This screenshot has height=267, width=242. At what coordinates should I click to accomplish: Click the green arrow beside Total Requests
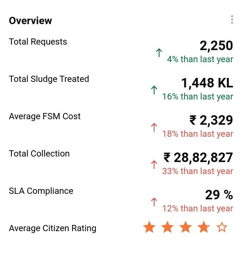tap(159, 53)
